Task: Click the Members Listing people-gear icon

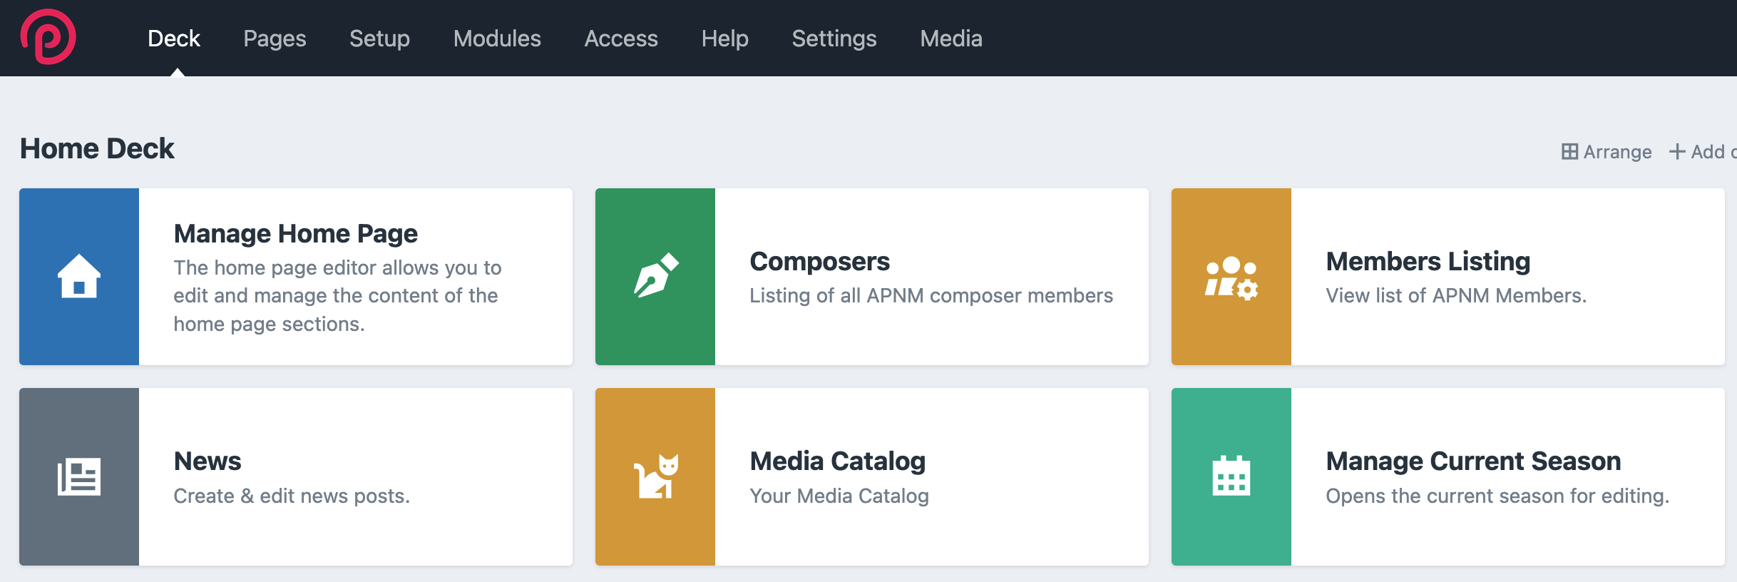Action: click(x=1231, y=277)
